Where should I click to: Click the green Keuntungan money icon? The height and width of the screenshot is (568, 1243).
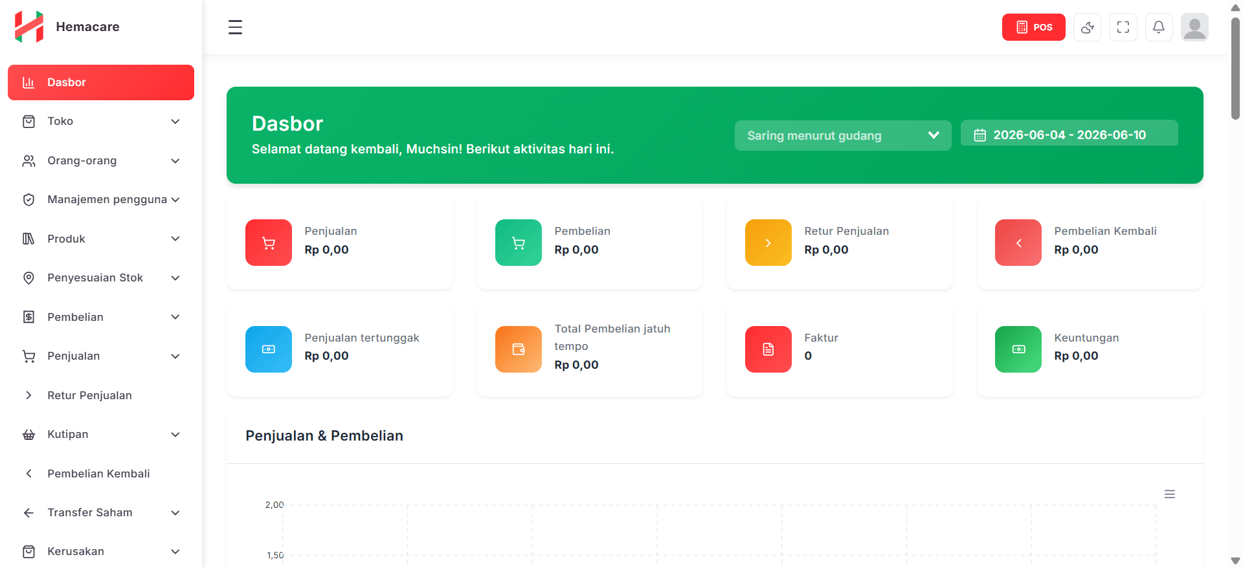[1018, 349]
